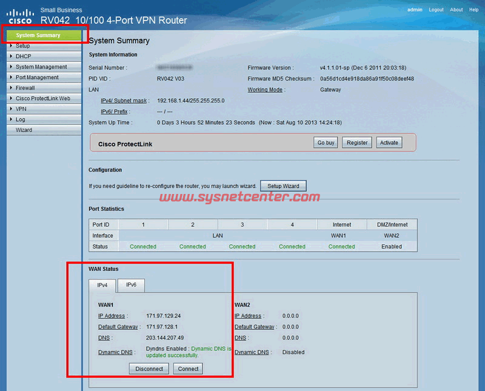Click the firmware MD5 checksum value

click(367, 79)
